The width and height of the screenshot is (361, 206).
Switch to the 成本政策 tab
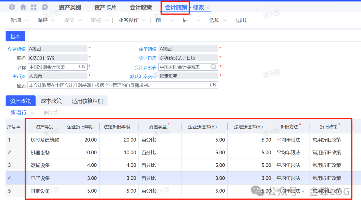(51, 101)
